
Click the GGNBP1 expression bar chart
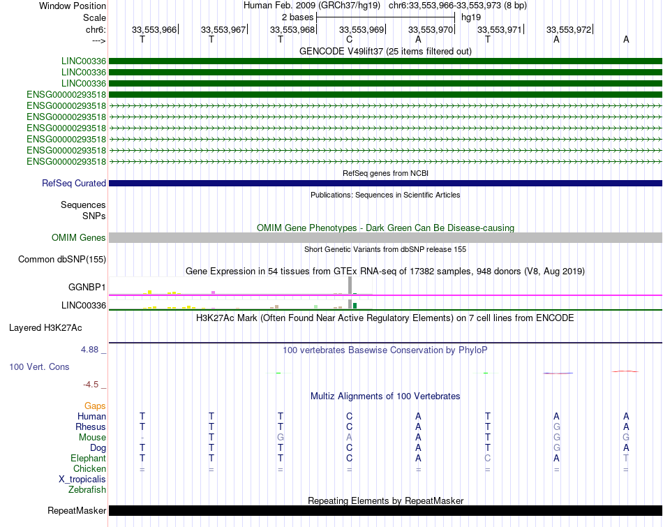241,285
